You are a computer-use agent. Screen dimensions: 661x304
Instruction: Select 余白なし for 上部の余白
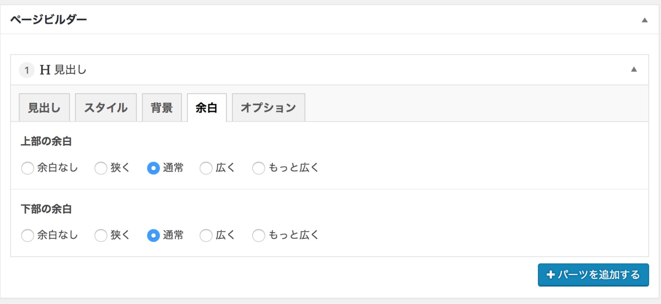click(28, 168)
